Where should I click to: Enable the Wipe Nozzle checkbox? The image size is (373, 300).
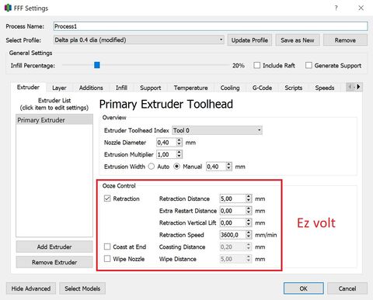(x=107, y=259)
